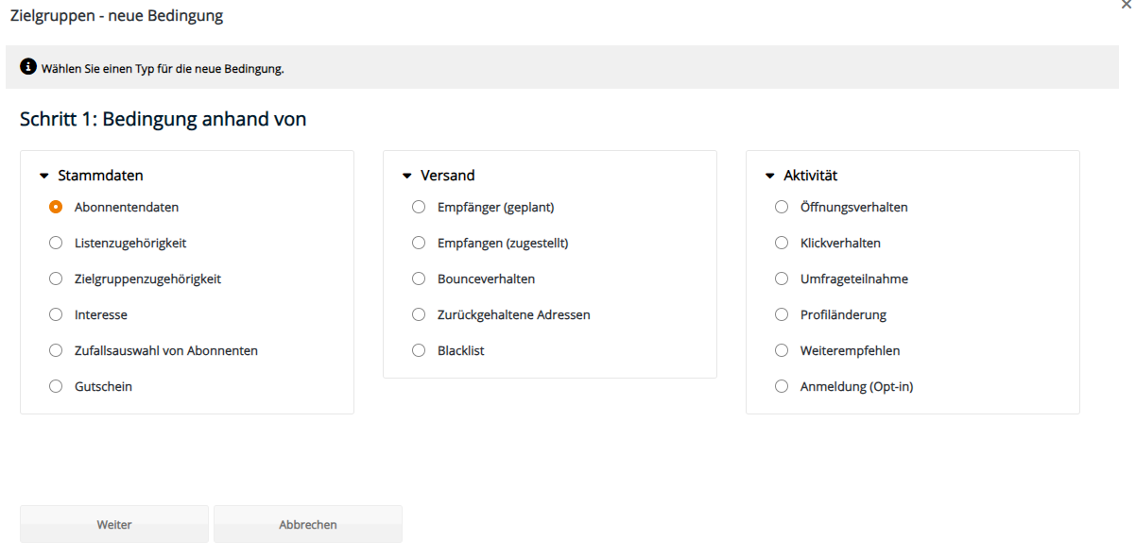The height and width of the screenshot is (557, 1136).
Task: Pick the Interesse radio option
Action: click(56, 314)
